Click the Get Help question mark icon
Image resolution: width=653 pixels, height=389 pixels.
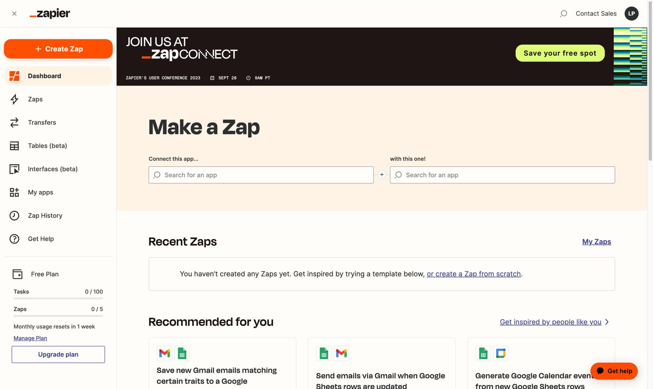[x=14, y=239]
